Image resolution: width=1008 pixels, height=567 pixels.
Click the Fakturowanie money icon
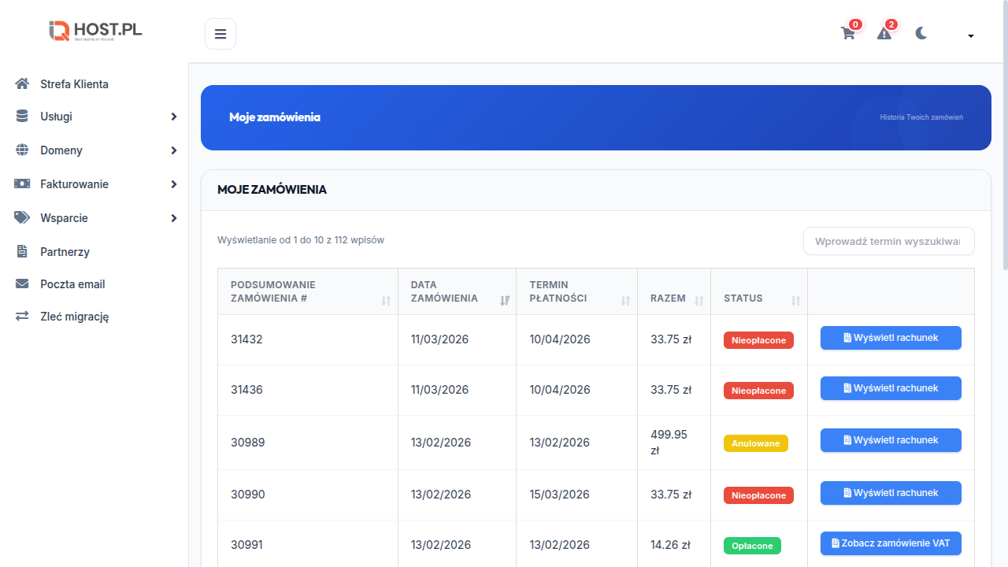[22, 183]
